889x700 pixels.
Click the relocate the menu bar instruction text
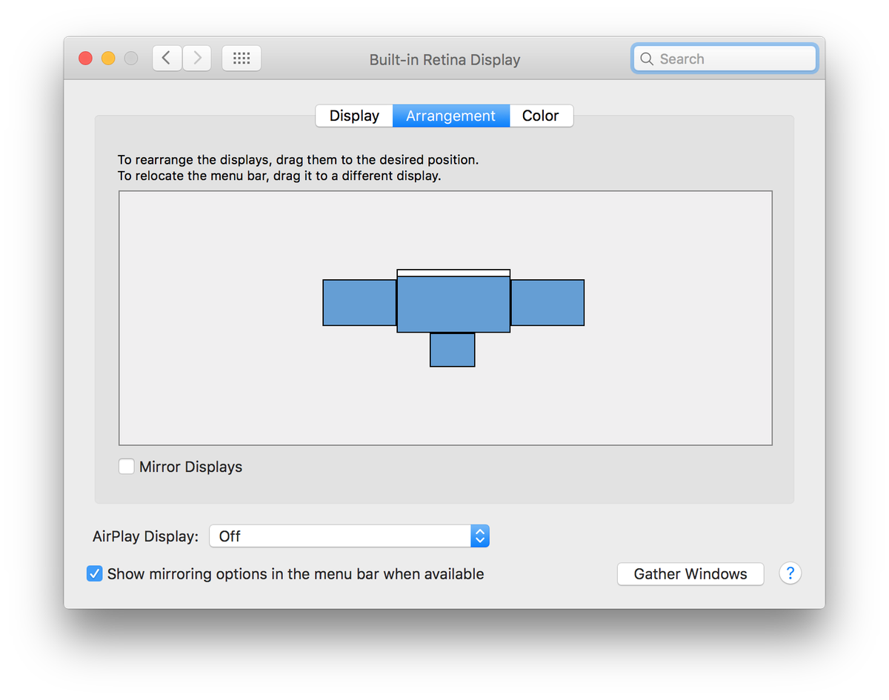[279, 176]
